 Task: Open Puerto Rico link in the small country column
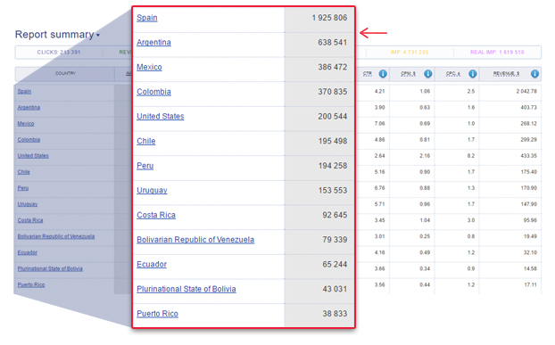coord(31,285)
